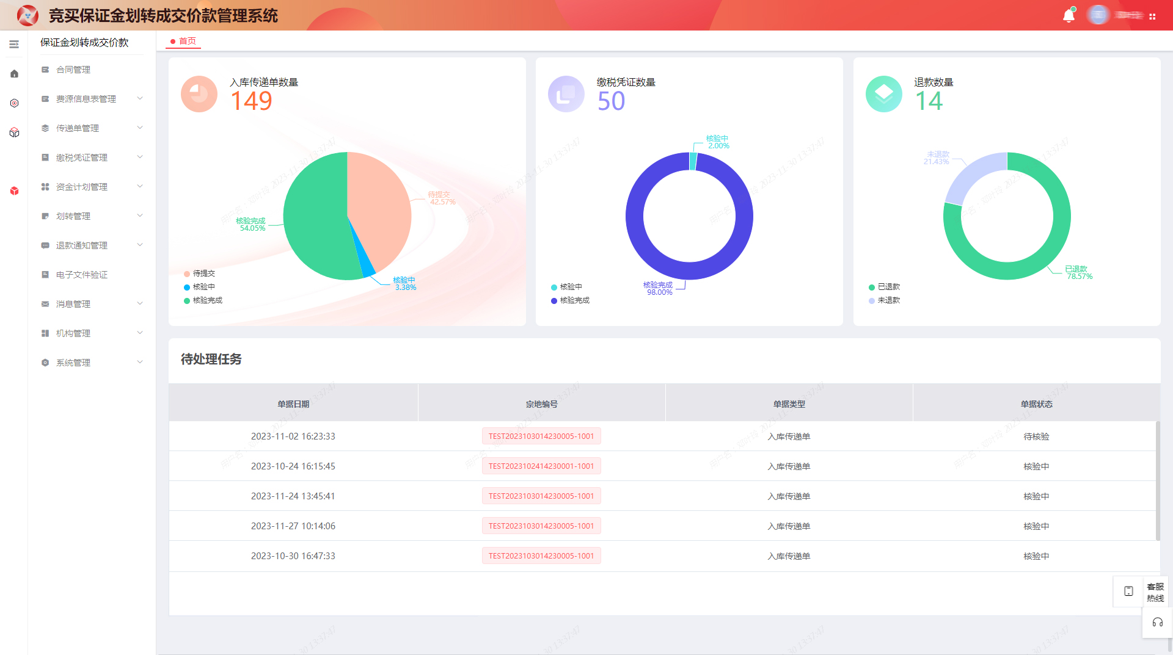
Task: Expand the 费源信息表管理 menu
Action: pos(92,99)
